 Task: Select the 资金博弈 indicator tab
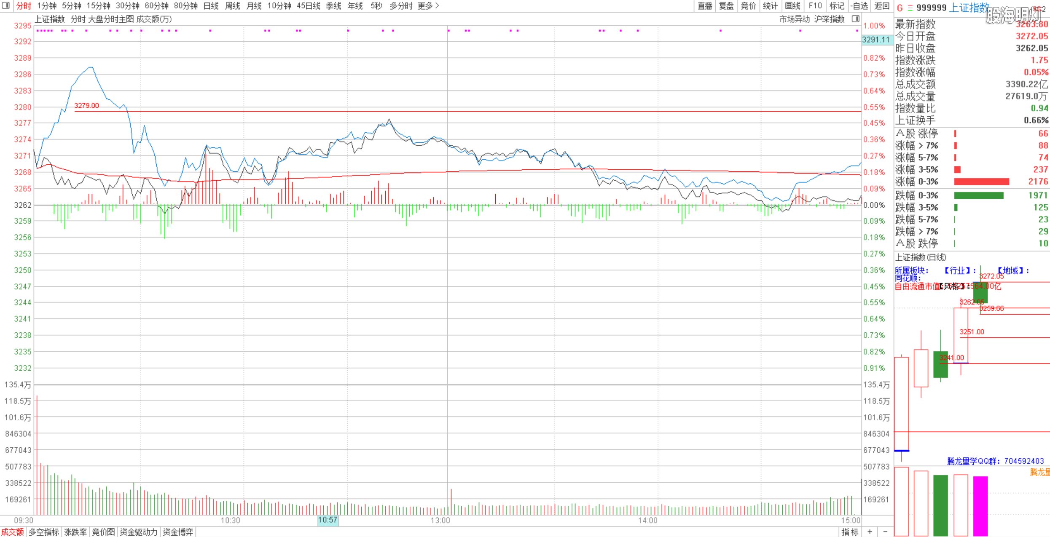pos(178,532)
